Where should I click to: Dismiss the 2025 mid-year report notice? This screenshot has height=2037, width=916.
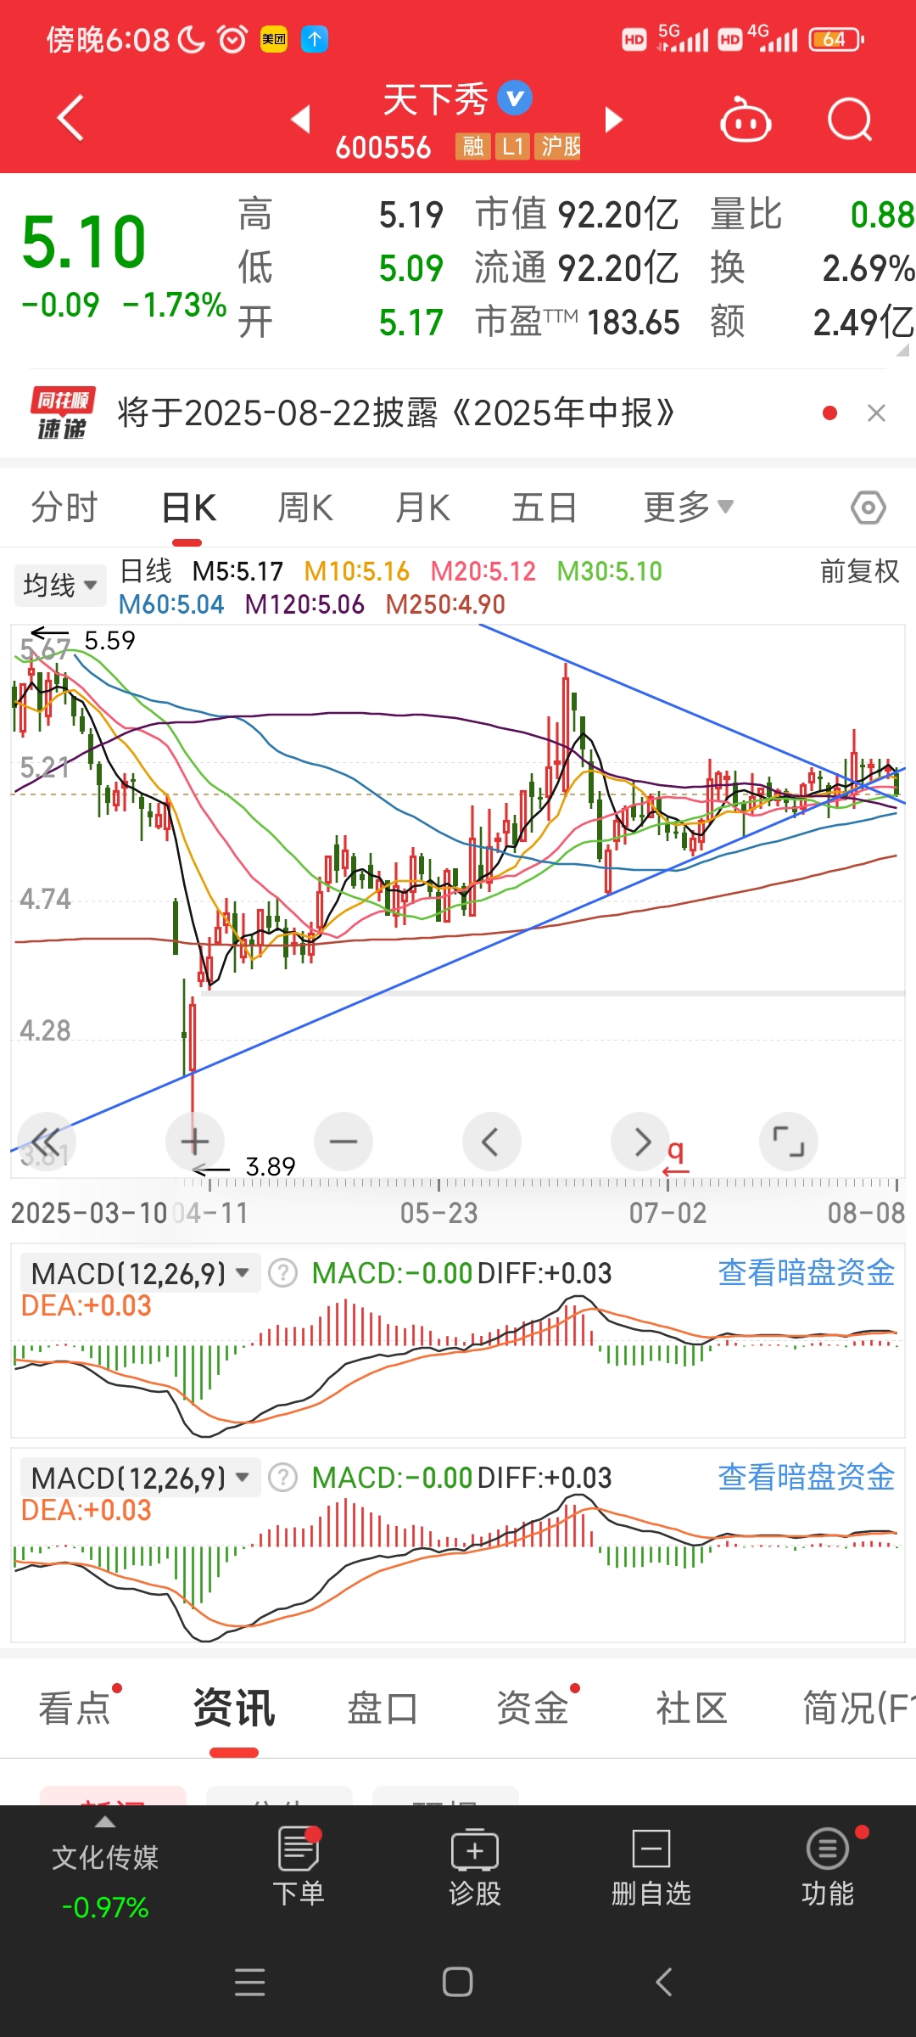coord(877,413)
